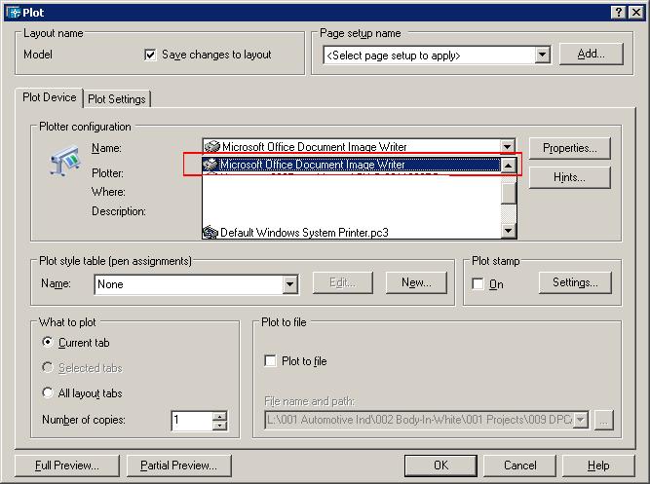Image resolution: width=650 pixels, height=484 pixels.
Task: Increase the number of copies stepper
Action: click(219, 416)
